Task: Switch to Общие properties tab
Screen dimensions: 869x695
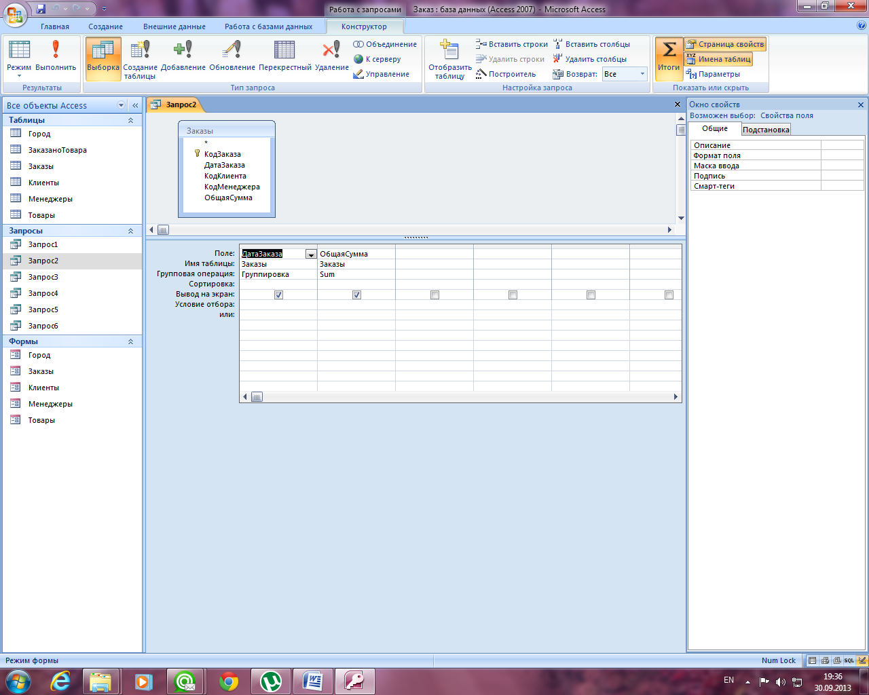Action: pyautogui.click(x=715, y=129)
